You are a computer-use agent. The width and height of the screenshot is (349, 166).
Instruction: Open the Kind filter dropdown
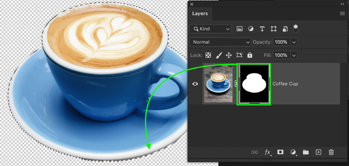pyautogui.click(x=210, y=29)
